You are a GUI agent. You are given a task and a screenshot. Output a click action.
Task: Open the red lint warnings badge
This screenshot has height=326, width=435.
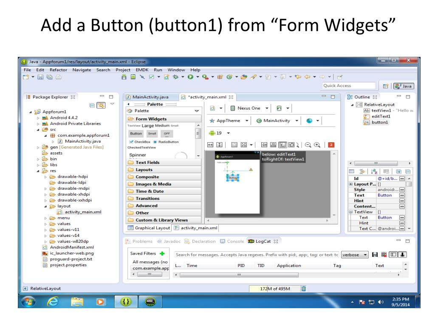coord(331,145)
